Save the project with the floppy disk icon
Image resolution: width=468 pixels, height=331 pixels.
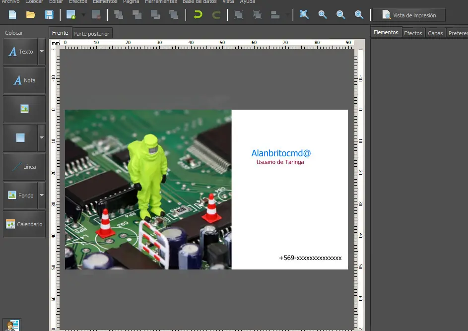pyautogui.click(x=49, y=15)
